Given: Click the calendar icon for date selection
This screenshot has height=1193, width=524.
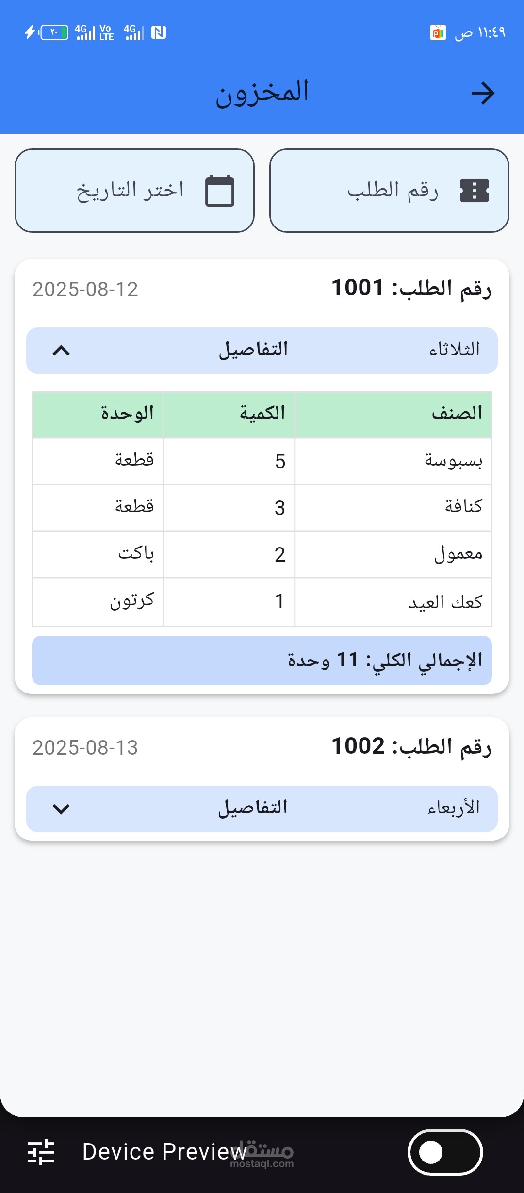Looking at the screenshot, I should [220, 191].
